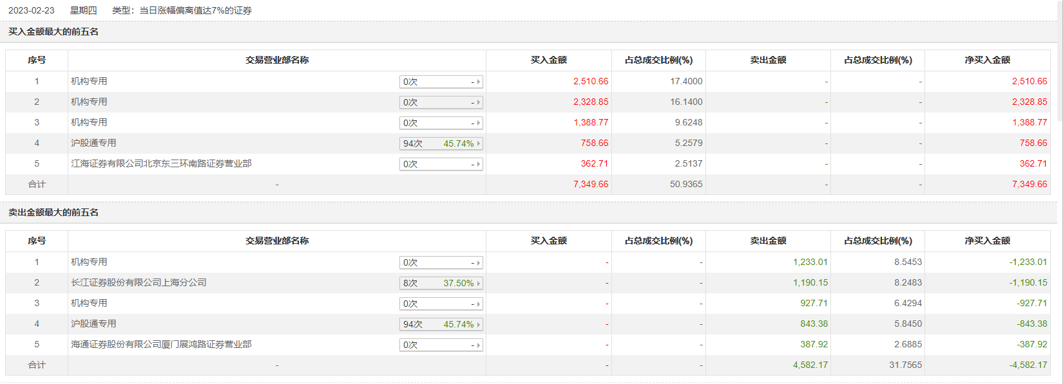Image resolution: width=1063 pixels, height=384 pixels.
Task: Expand the 0次 box beside 海通证券 row
Action: coord(441,345)
